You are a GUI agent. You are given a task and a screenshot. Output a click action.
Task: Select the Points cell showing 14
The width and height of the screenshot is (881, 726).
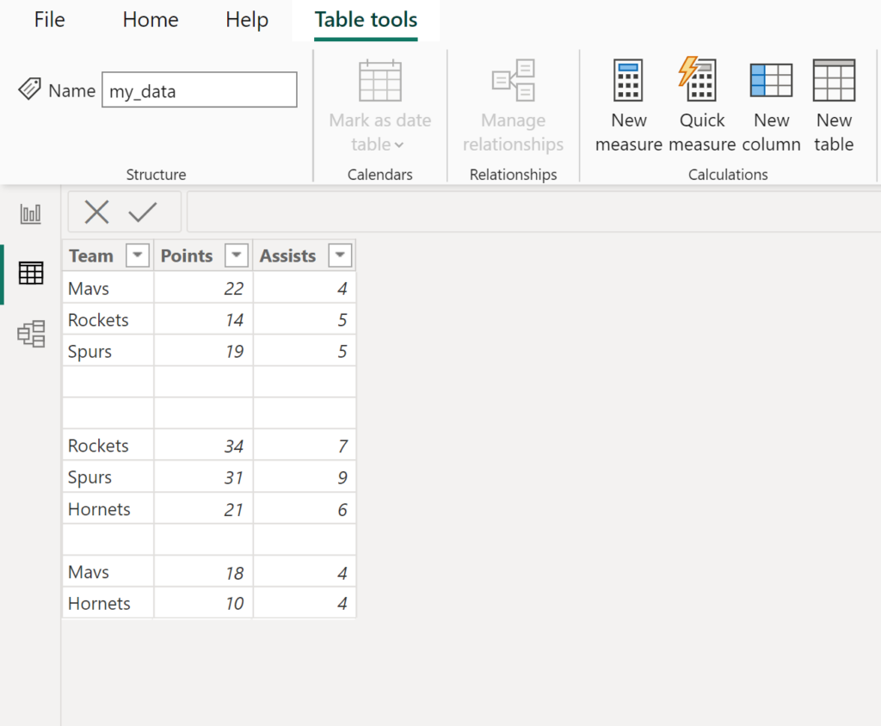click(203, 320)
